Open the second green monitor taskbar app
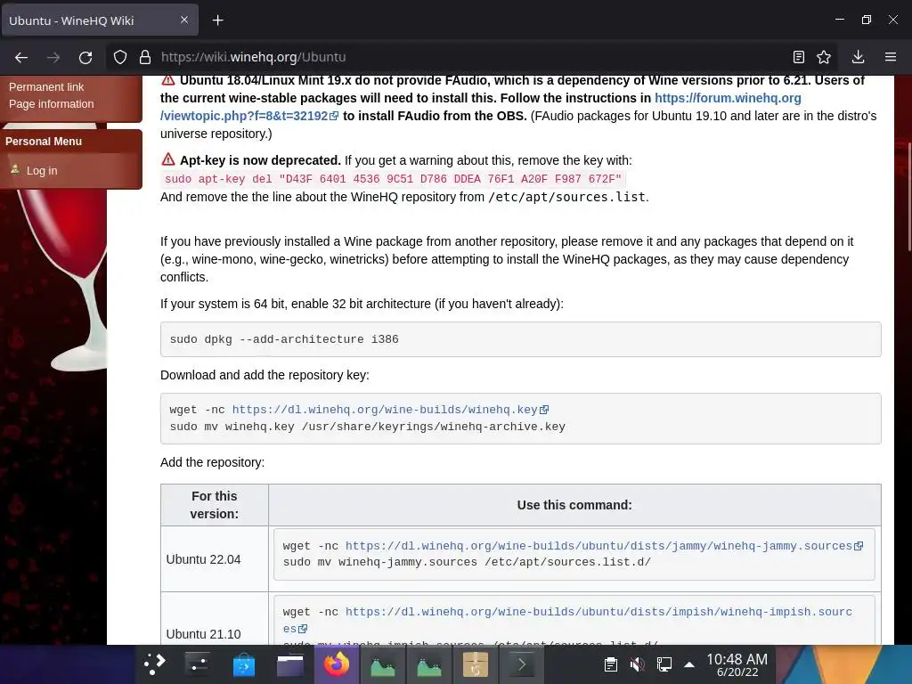 [429, 664]
